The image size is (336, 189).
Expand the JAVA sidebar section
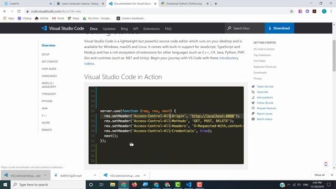pyautogui.click(x=45, y=108)
